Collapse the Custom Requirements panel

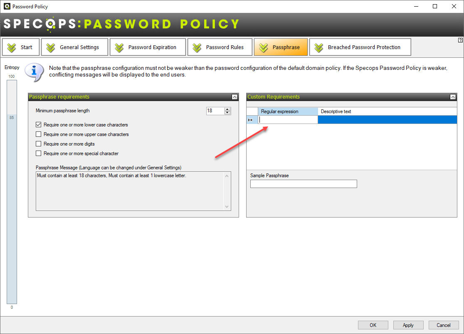(453, 97)
